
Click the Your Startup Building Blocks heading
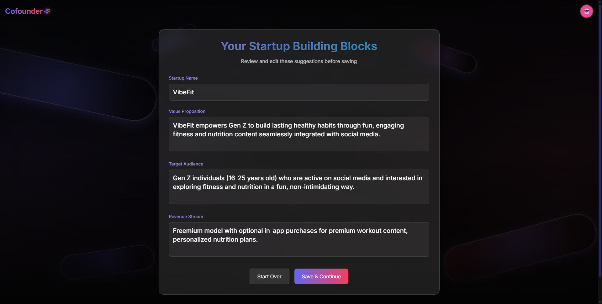click(298, 46)
